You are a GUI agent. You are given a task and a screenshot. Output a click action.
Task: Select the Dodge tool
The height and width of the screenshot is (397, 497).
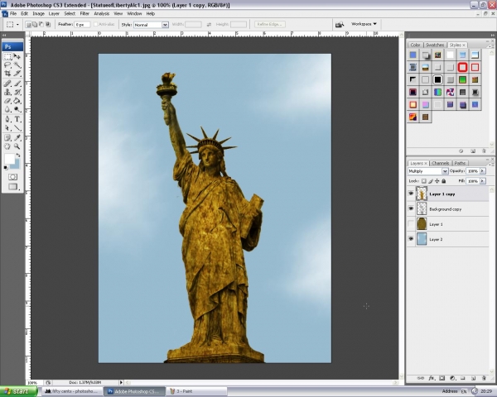tap(17, 109)
